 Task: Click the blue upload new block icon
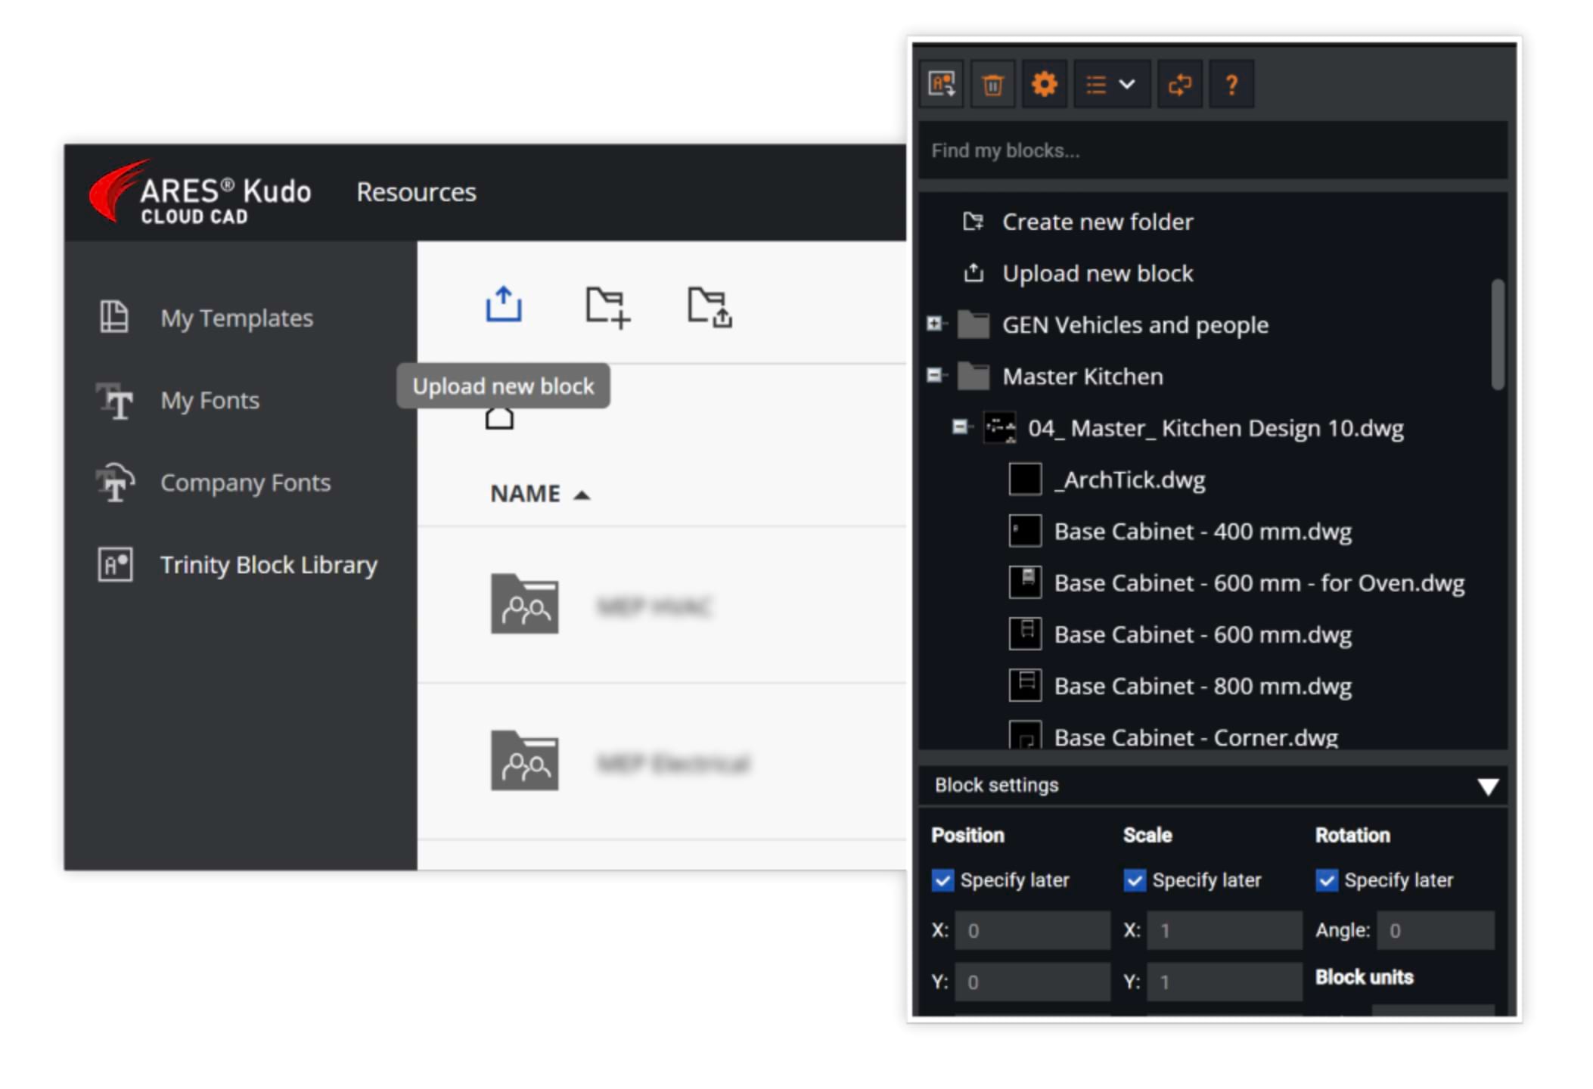tap(503, 304)
